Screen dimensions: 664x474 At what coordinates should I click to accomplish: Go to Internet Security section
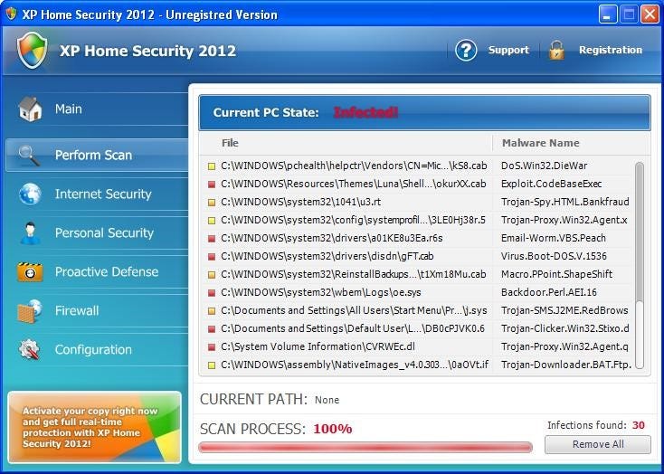[97, 194]
